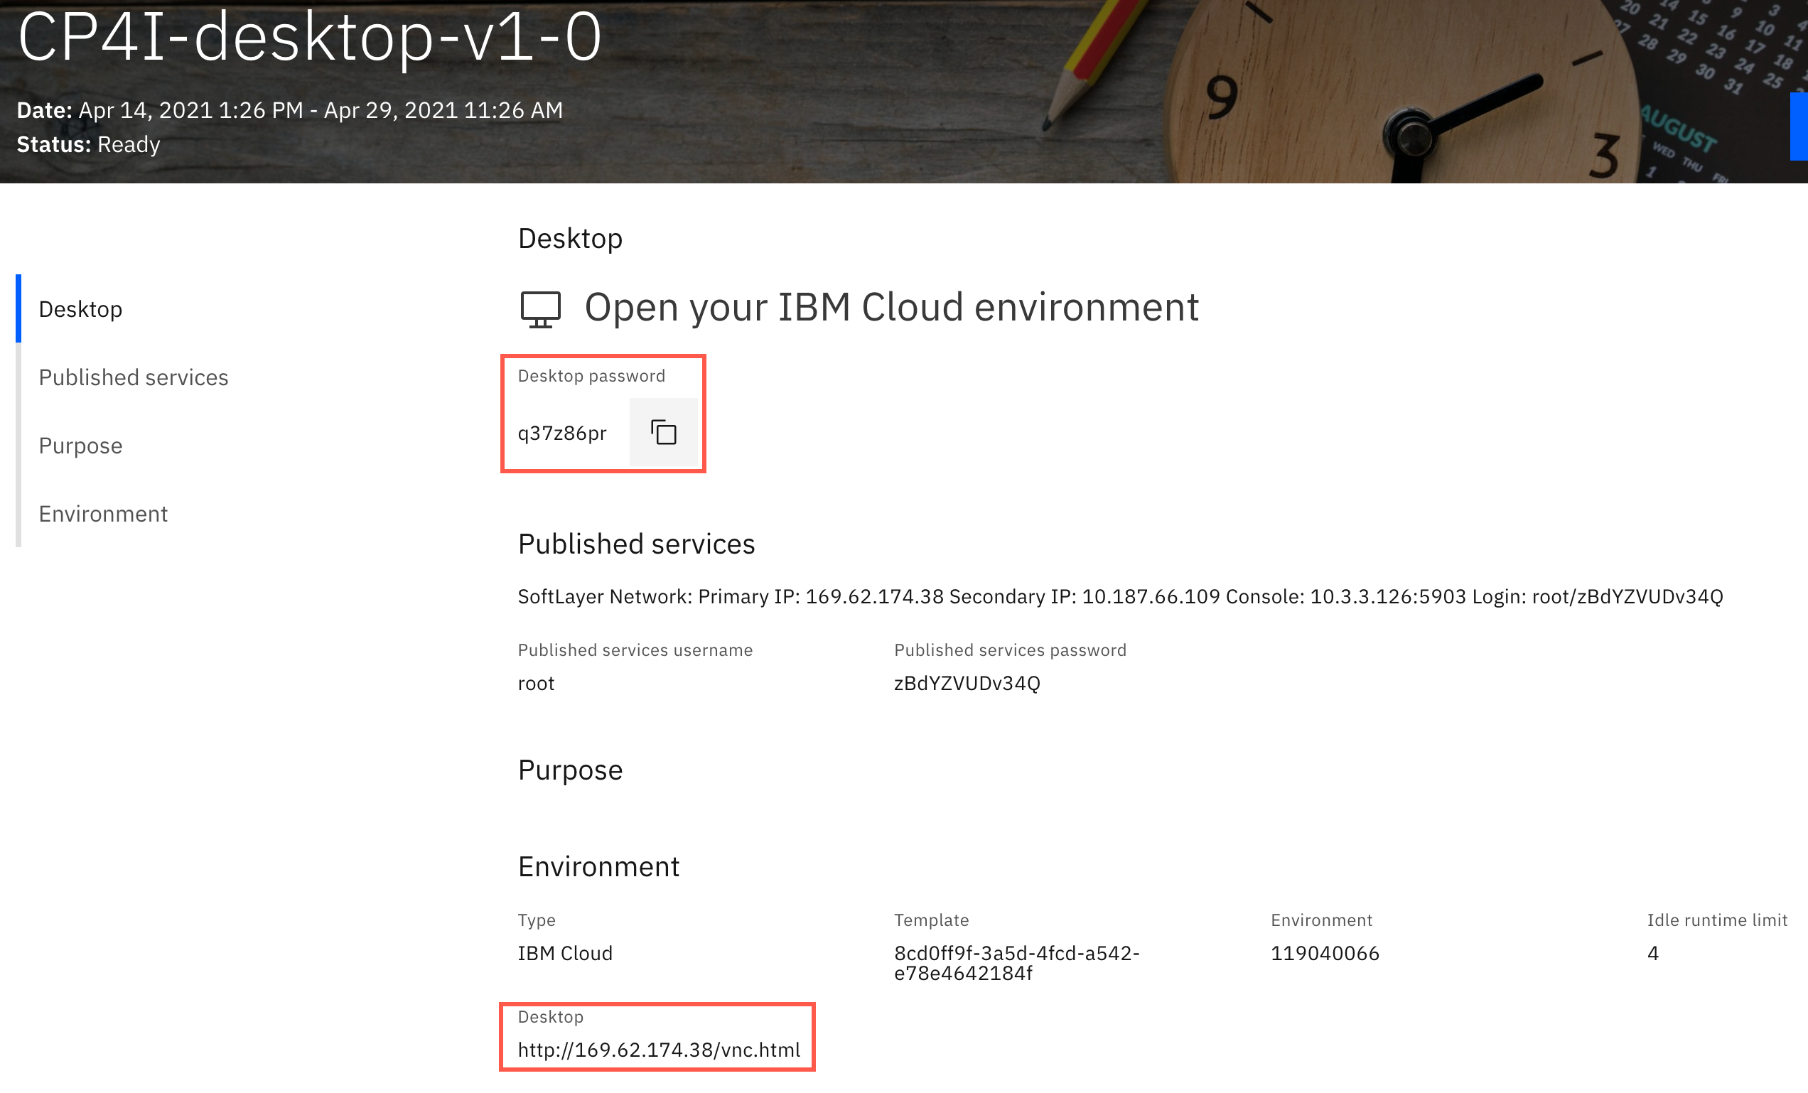Select the Template ID value

tap(1017, 962)
